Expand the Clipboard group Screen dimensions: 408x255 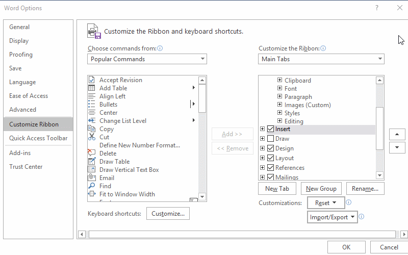pos(279,80)
